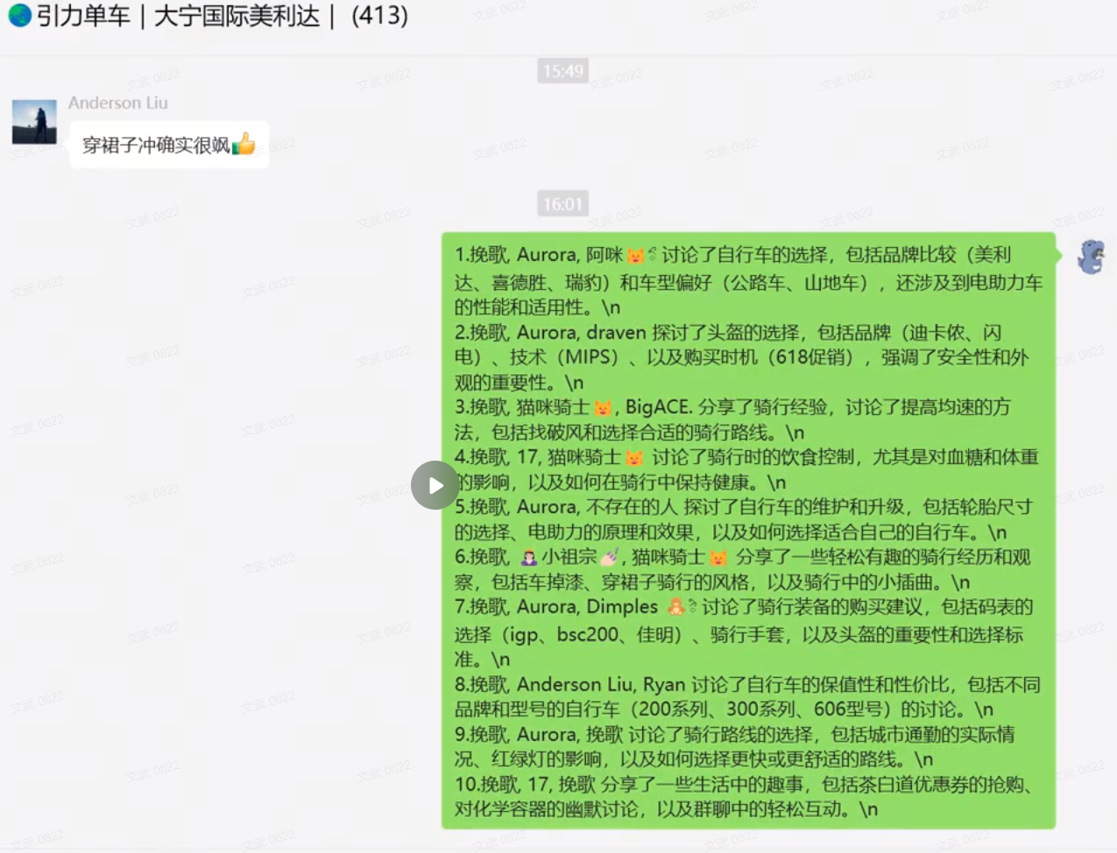The image size is (1117, 853).
Task: Click summary item 8 about 保值性和性价比
Action: pos(747,696)
